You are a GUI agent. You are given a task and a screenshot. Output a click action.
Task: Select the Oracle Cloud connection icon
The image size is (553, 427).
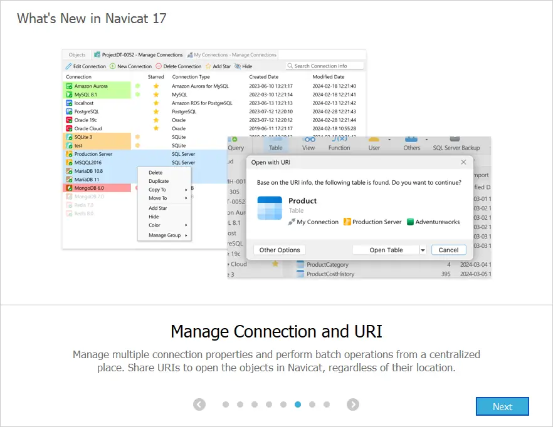[69, 128]
